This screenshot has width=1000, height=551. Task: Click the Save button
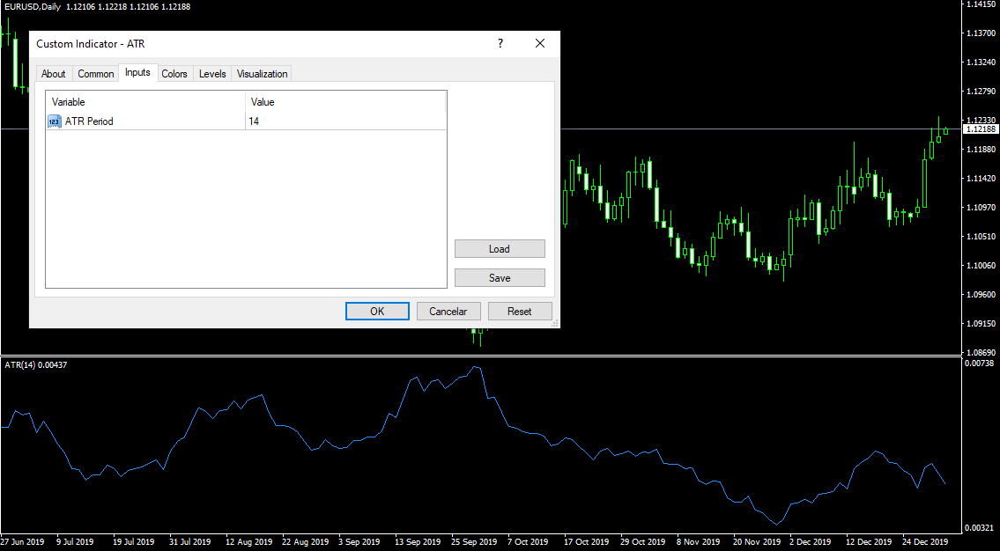500,278
